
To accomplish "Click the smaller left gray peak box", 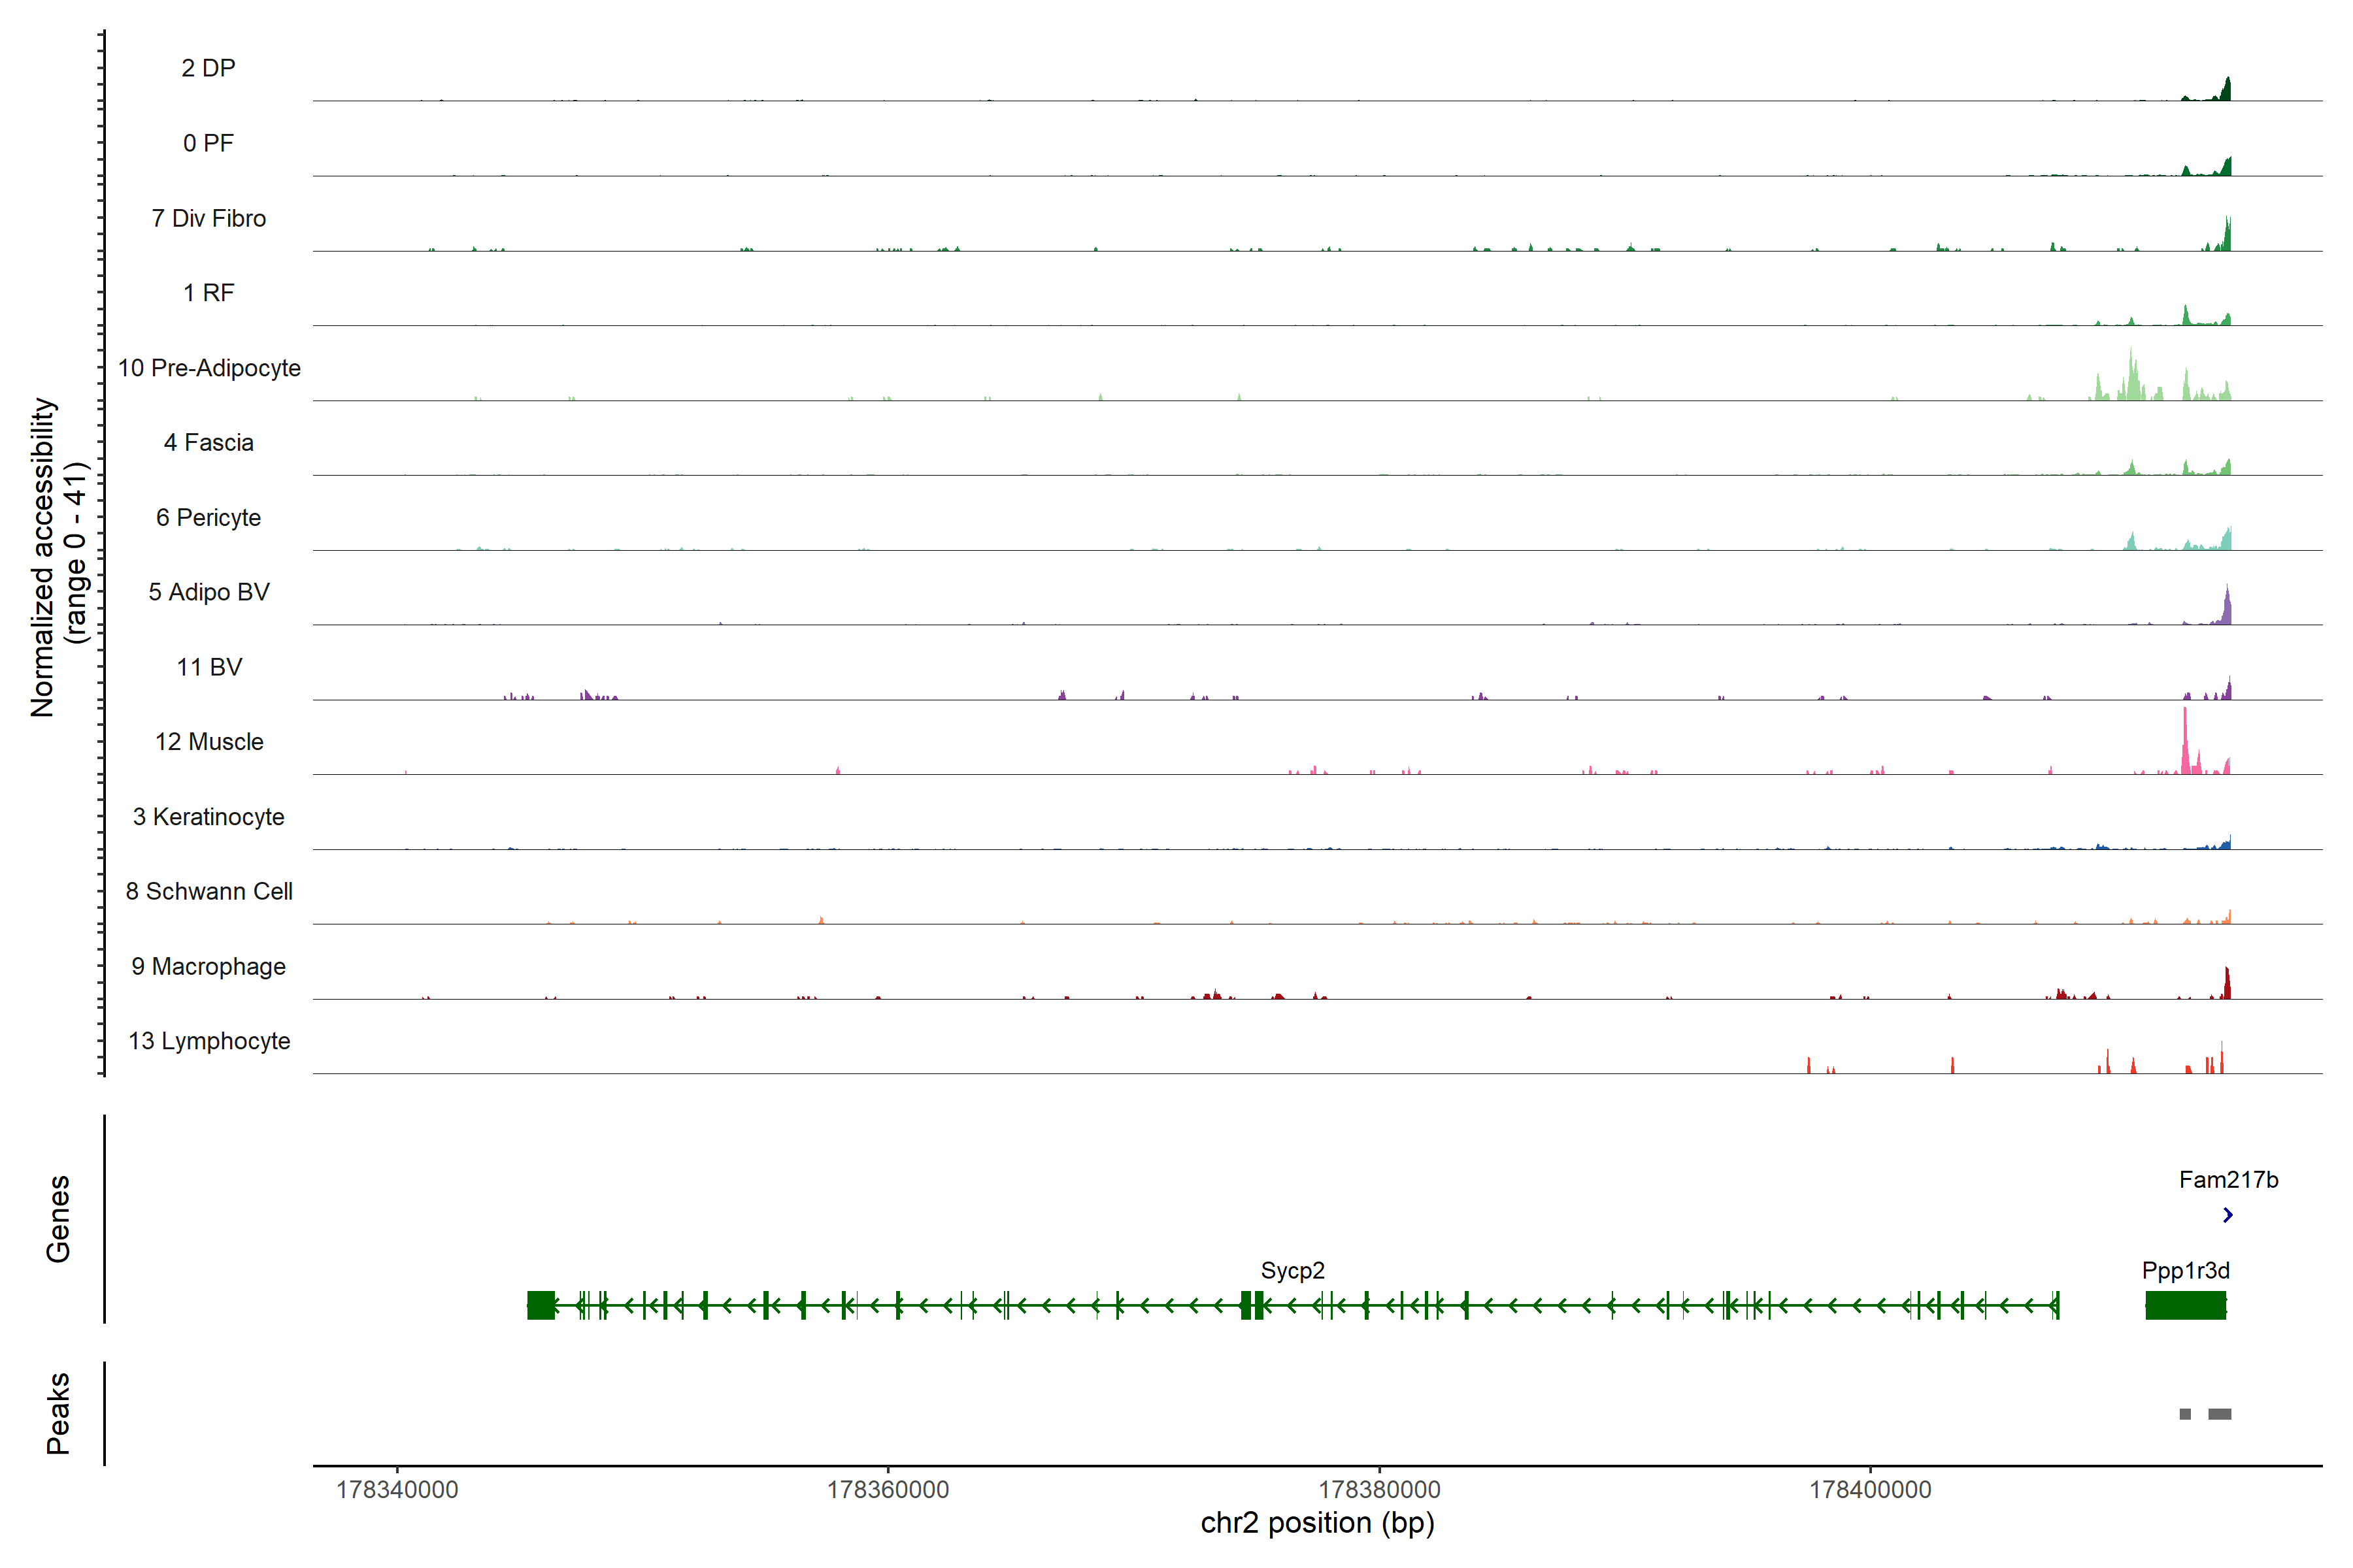I will pyautogui.click(x=2185, y=1414).
